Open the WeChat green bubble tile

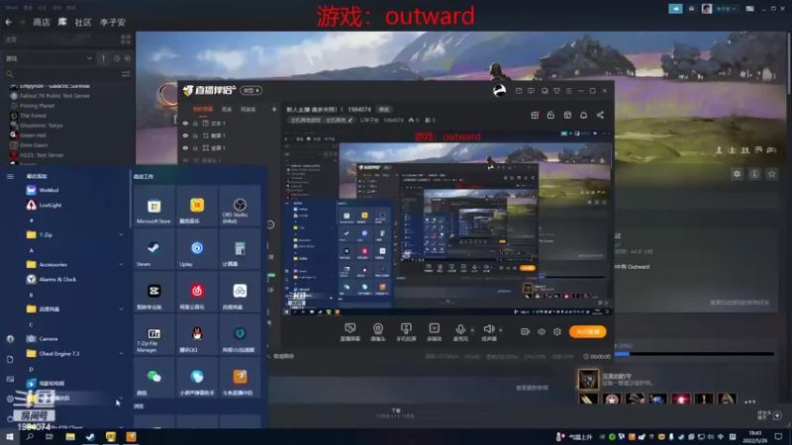click(154, 378)
